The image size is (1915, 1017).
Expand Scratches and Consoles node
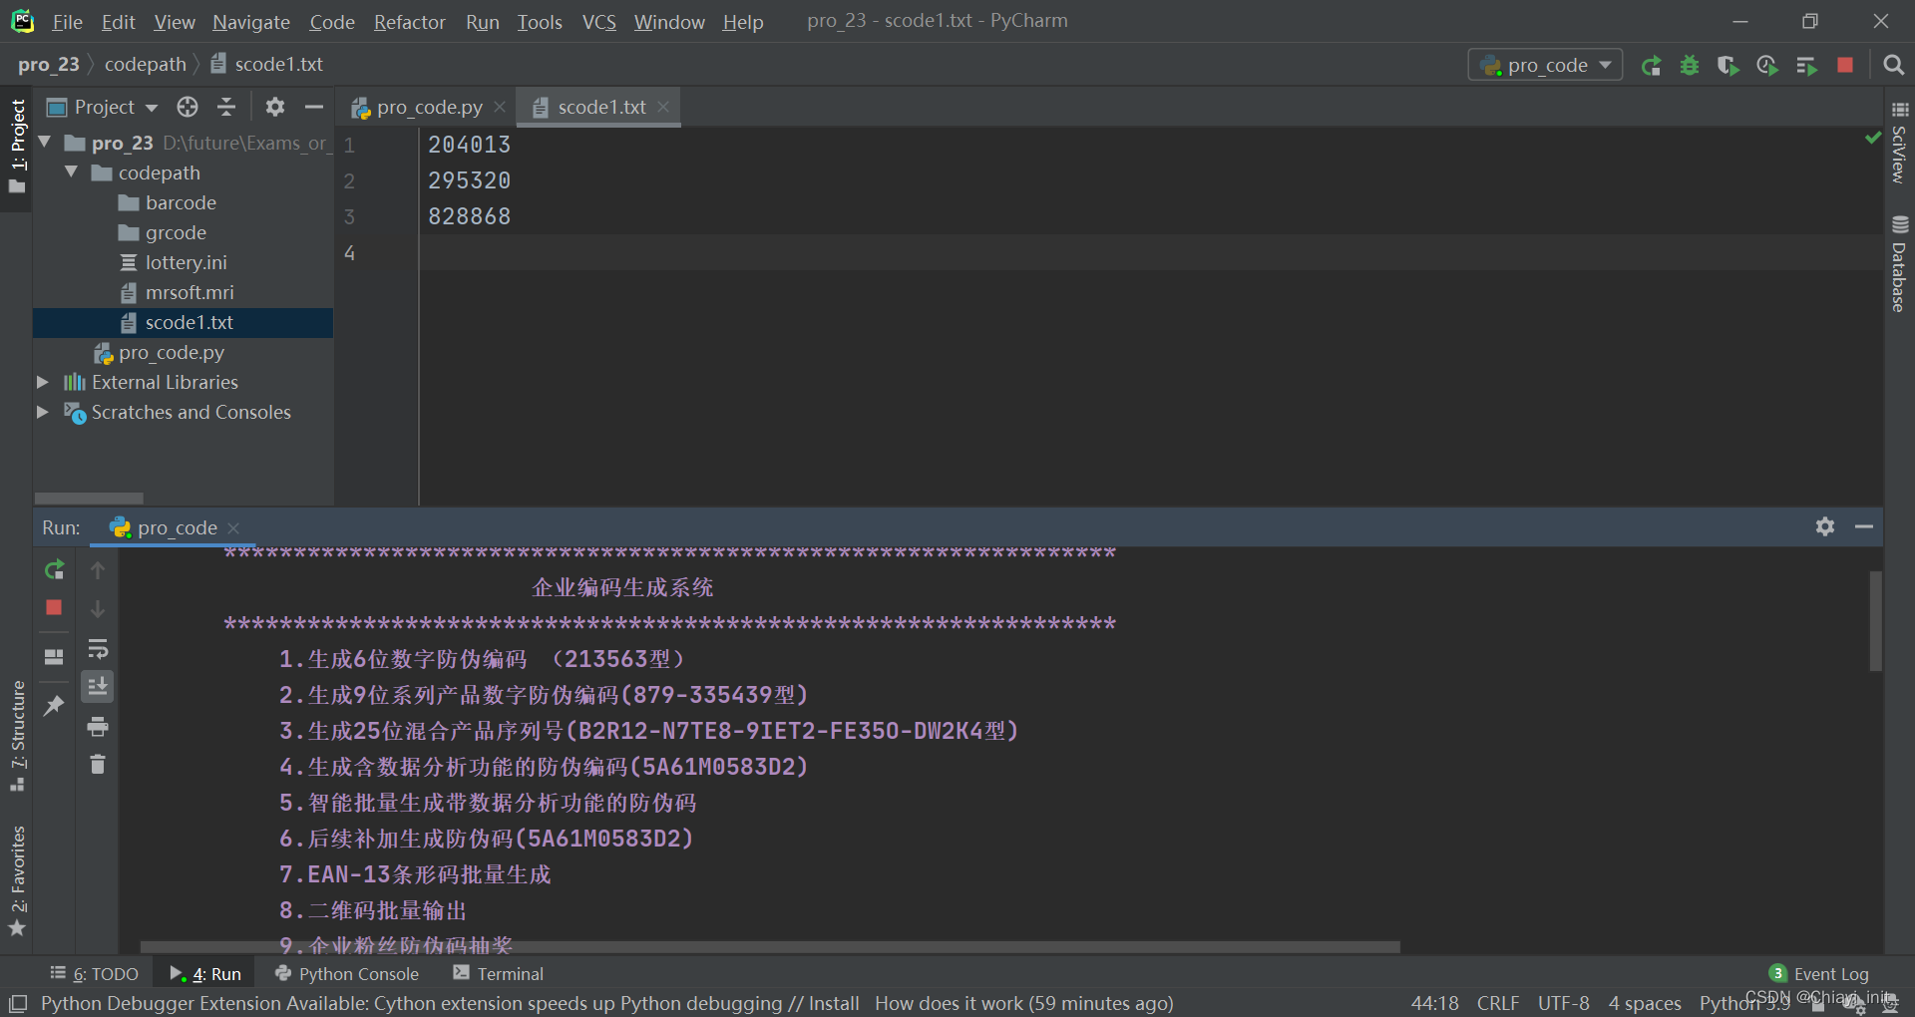43,412
